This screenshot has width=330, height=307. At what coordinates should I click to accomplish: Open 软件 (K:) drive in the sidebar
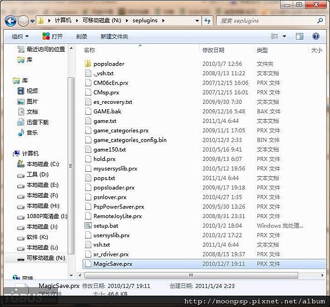click(x=32, y=237)
